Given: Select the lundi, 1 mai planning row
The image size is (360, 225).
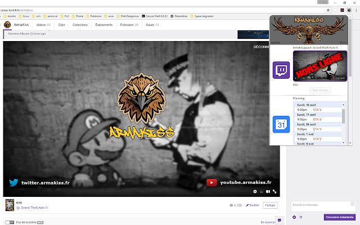Looking at the screenshot, I should click(318, 134).
